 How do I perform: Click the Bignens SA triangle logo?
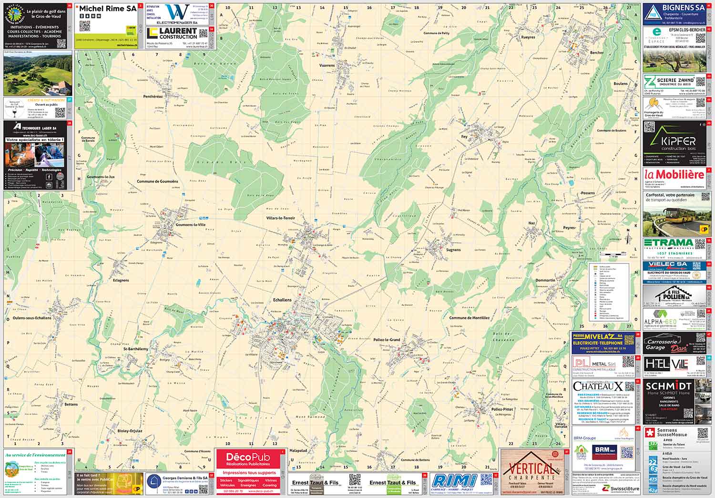[653, 13]
